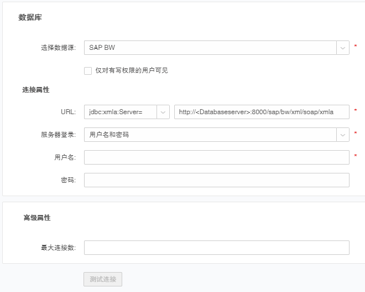Click the red asterisk beside the URL field
This screenshot has height=292, width=365.
coord(356,112)
